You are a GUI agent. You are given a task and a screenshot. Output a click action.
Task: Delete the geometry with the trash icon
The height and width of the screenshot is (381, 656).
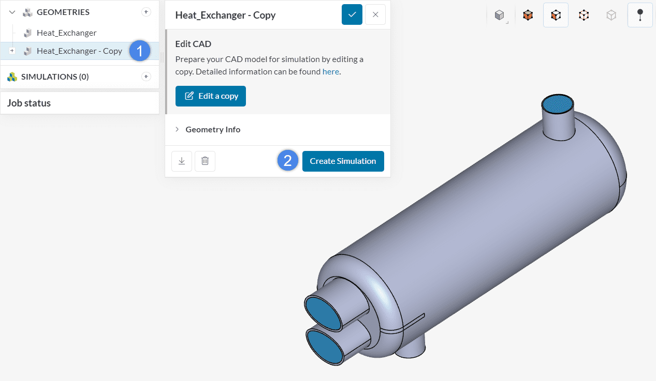click(x=205, y=161)
